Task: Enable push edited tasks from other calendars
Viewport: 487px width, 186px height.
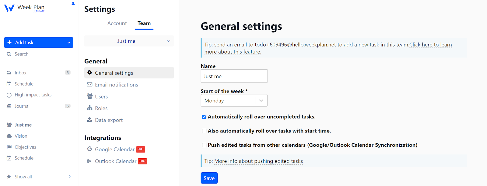Action: [204, 145]
